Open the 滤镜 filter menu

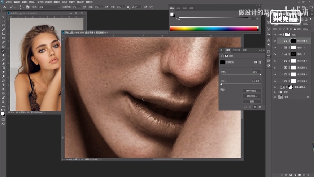[x=57, y=2]
